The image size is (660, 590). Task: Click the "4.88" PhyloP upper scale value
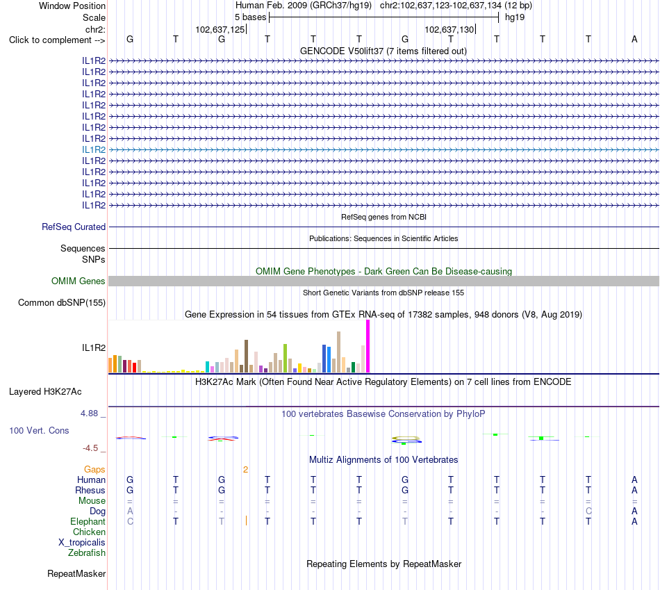pyautogui.click(x=89, y=413)
